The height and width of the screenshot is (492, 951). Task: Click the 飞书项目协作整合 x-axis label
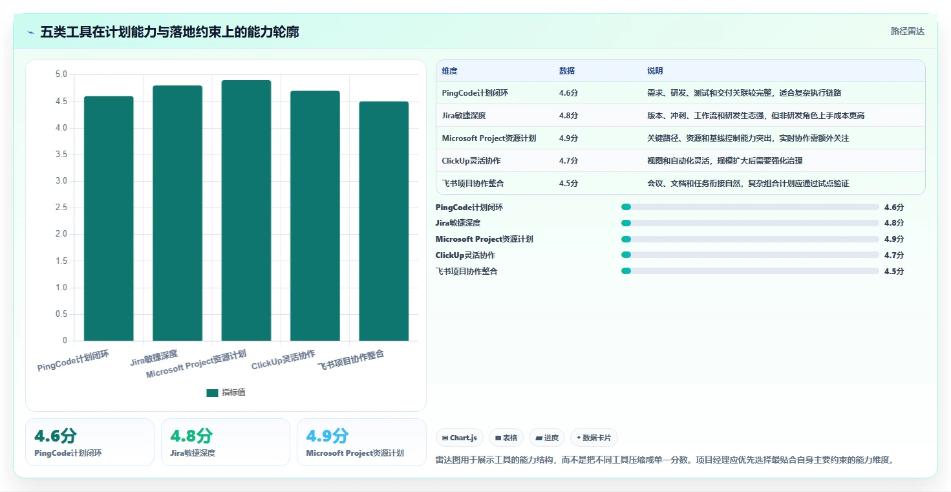point(351,360)
